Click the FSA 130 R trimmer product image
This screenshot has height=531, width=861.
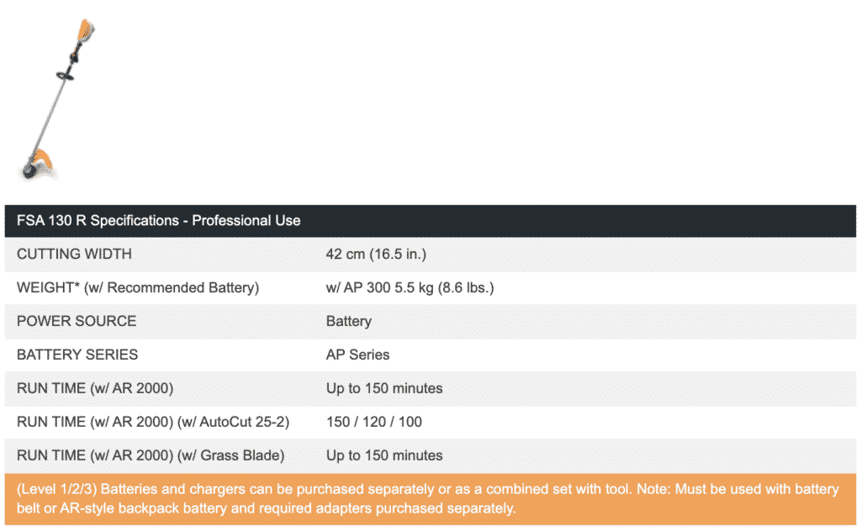click(x=57, y=99)
